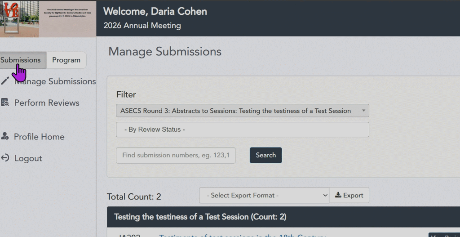460x237 pixels.
Task: Expand the By Review Status dropdown
Action: [x=243, y=130]
